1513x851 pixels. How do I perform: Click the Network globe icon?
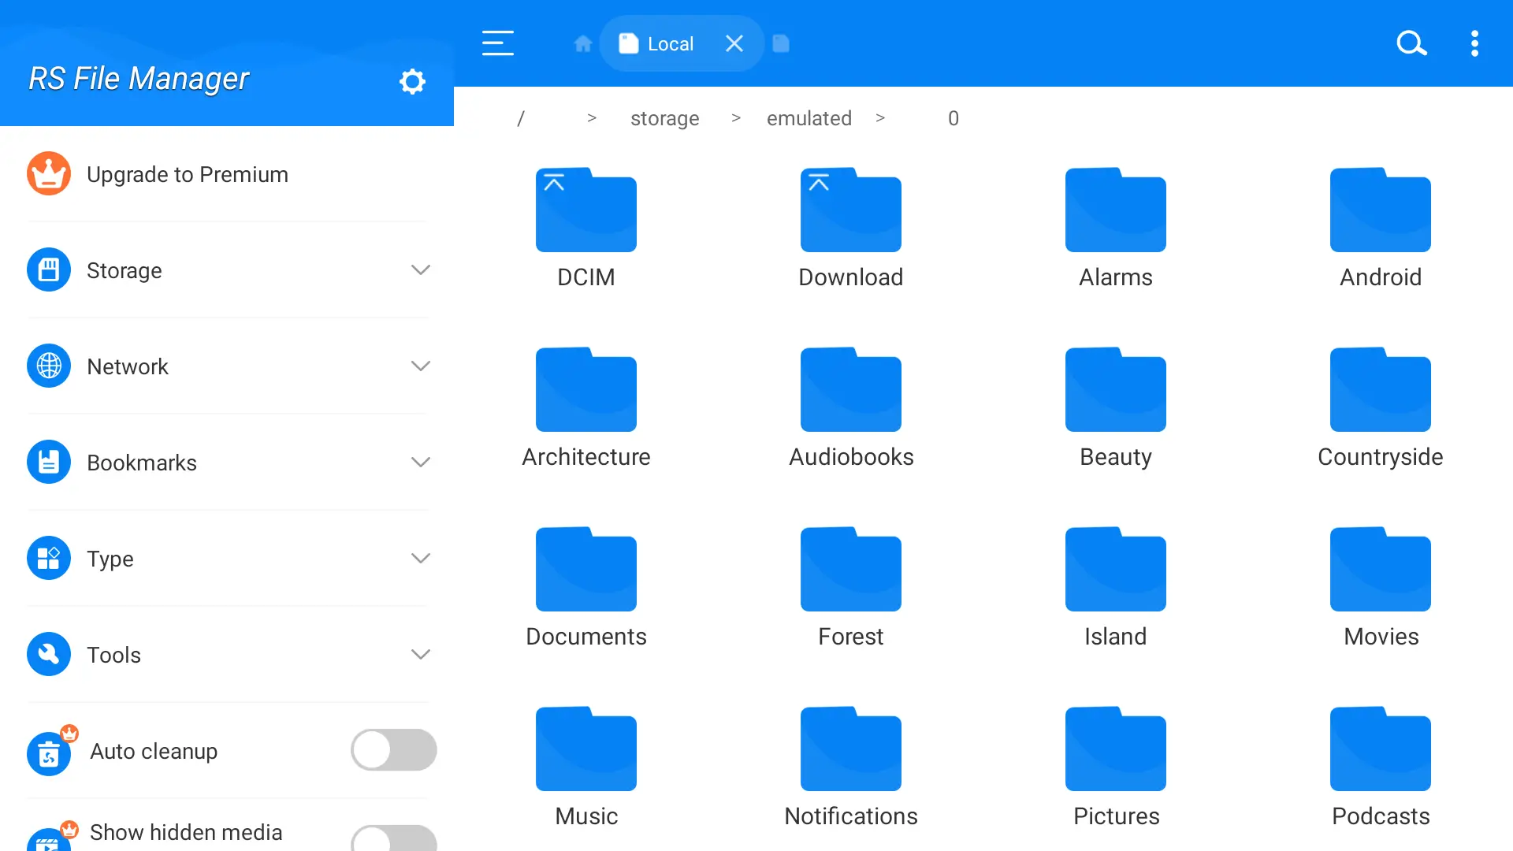pos(48,366)
